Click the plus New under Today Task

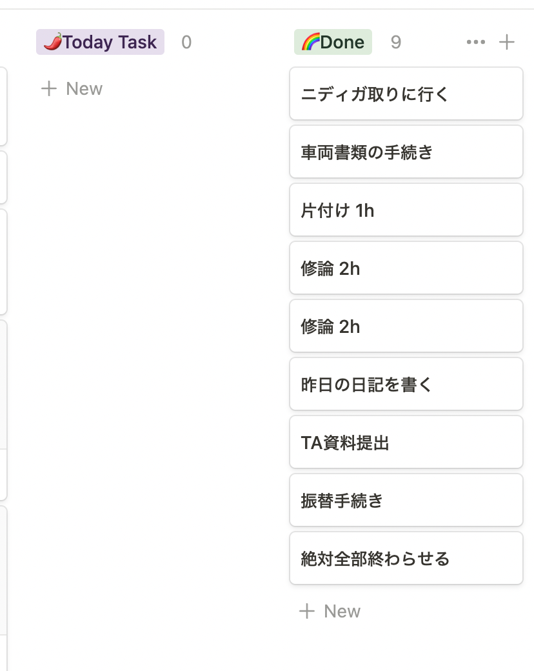point(72,88)
